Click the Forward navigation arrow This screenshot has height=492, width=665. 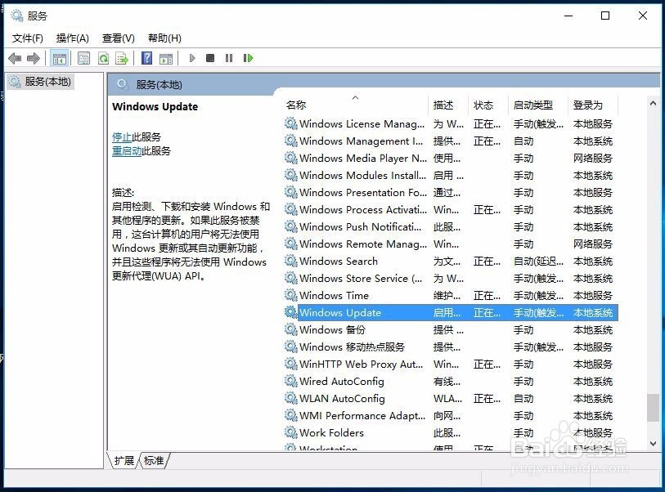tap(34, 58)
